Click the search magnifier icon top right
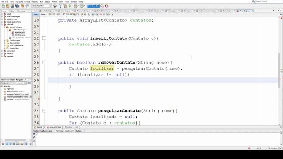The width and height of the screenshot is (283, 159). (x=253, y=1)
